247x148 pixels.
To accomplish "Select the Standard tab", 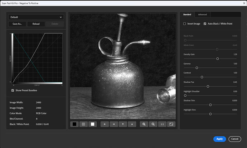I will pyautogui.click(x=187, y=15).
